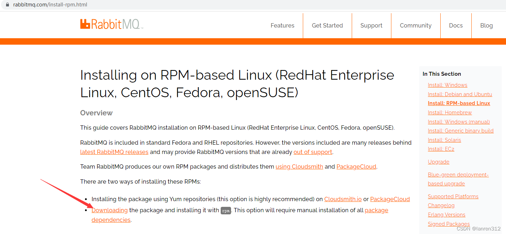Screen dimensions: 506x234
Task: Open the Features menu item
Action: 282,25
